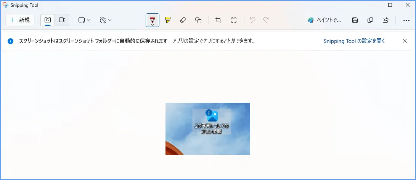Open the text actions tool
This screenshot has width=416, height=180.
click(x=234, y=20)
